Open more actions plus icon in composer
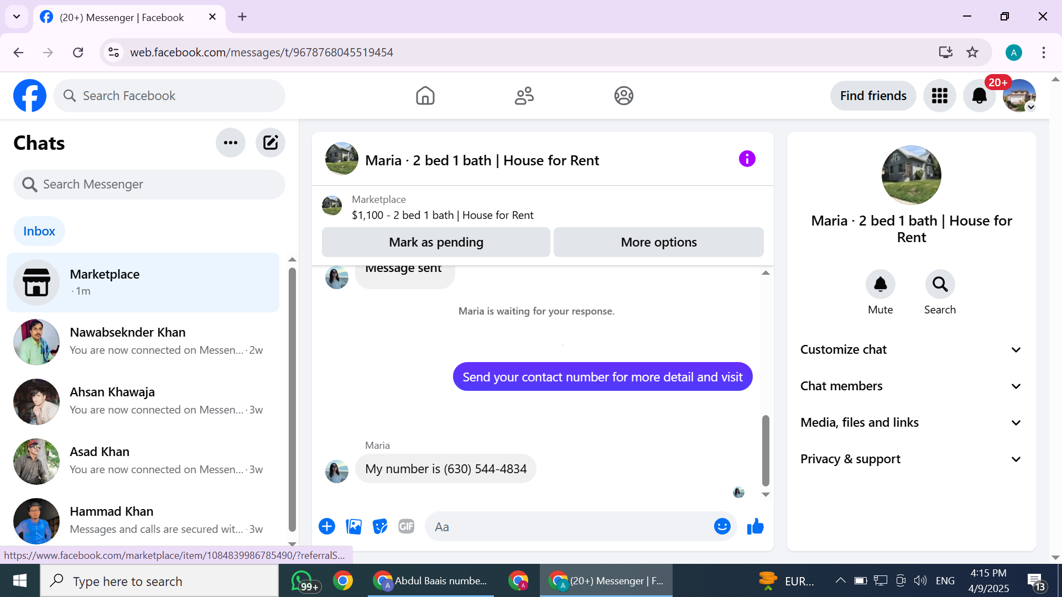1062x597 pixels. (327, 526)
